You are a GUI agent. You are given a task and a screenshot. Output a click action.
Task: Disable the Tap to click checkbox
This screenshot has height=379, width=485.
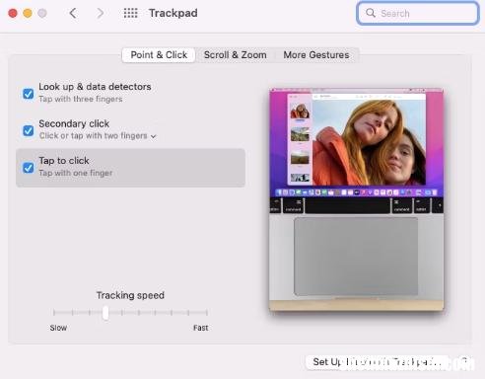(x=29, y=167)
